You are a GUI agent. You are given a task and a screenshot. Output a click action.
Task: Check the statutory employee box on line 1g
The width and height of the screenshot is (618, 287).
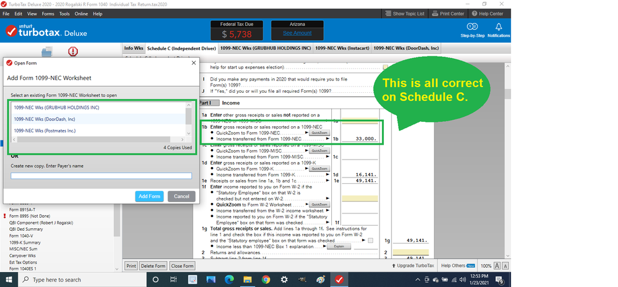tap(370, 240)
